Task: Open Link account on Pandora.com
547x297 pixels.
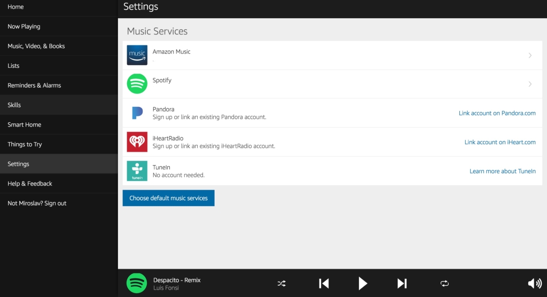Action: [497, 113]
